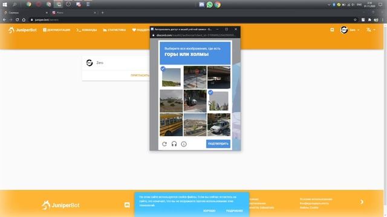Open the footer Условия использования link
Screen dimensions: 387x217
(316, 199)
